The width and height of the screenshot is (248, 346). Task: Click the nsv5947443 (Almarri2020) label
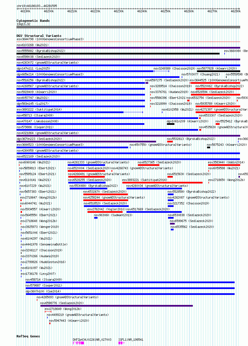click(69, 321)
